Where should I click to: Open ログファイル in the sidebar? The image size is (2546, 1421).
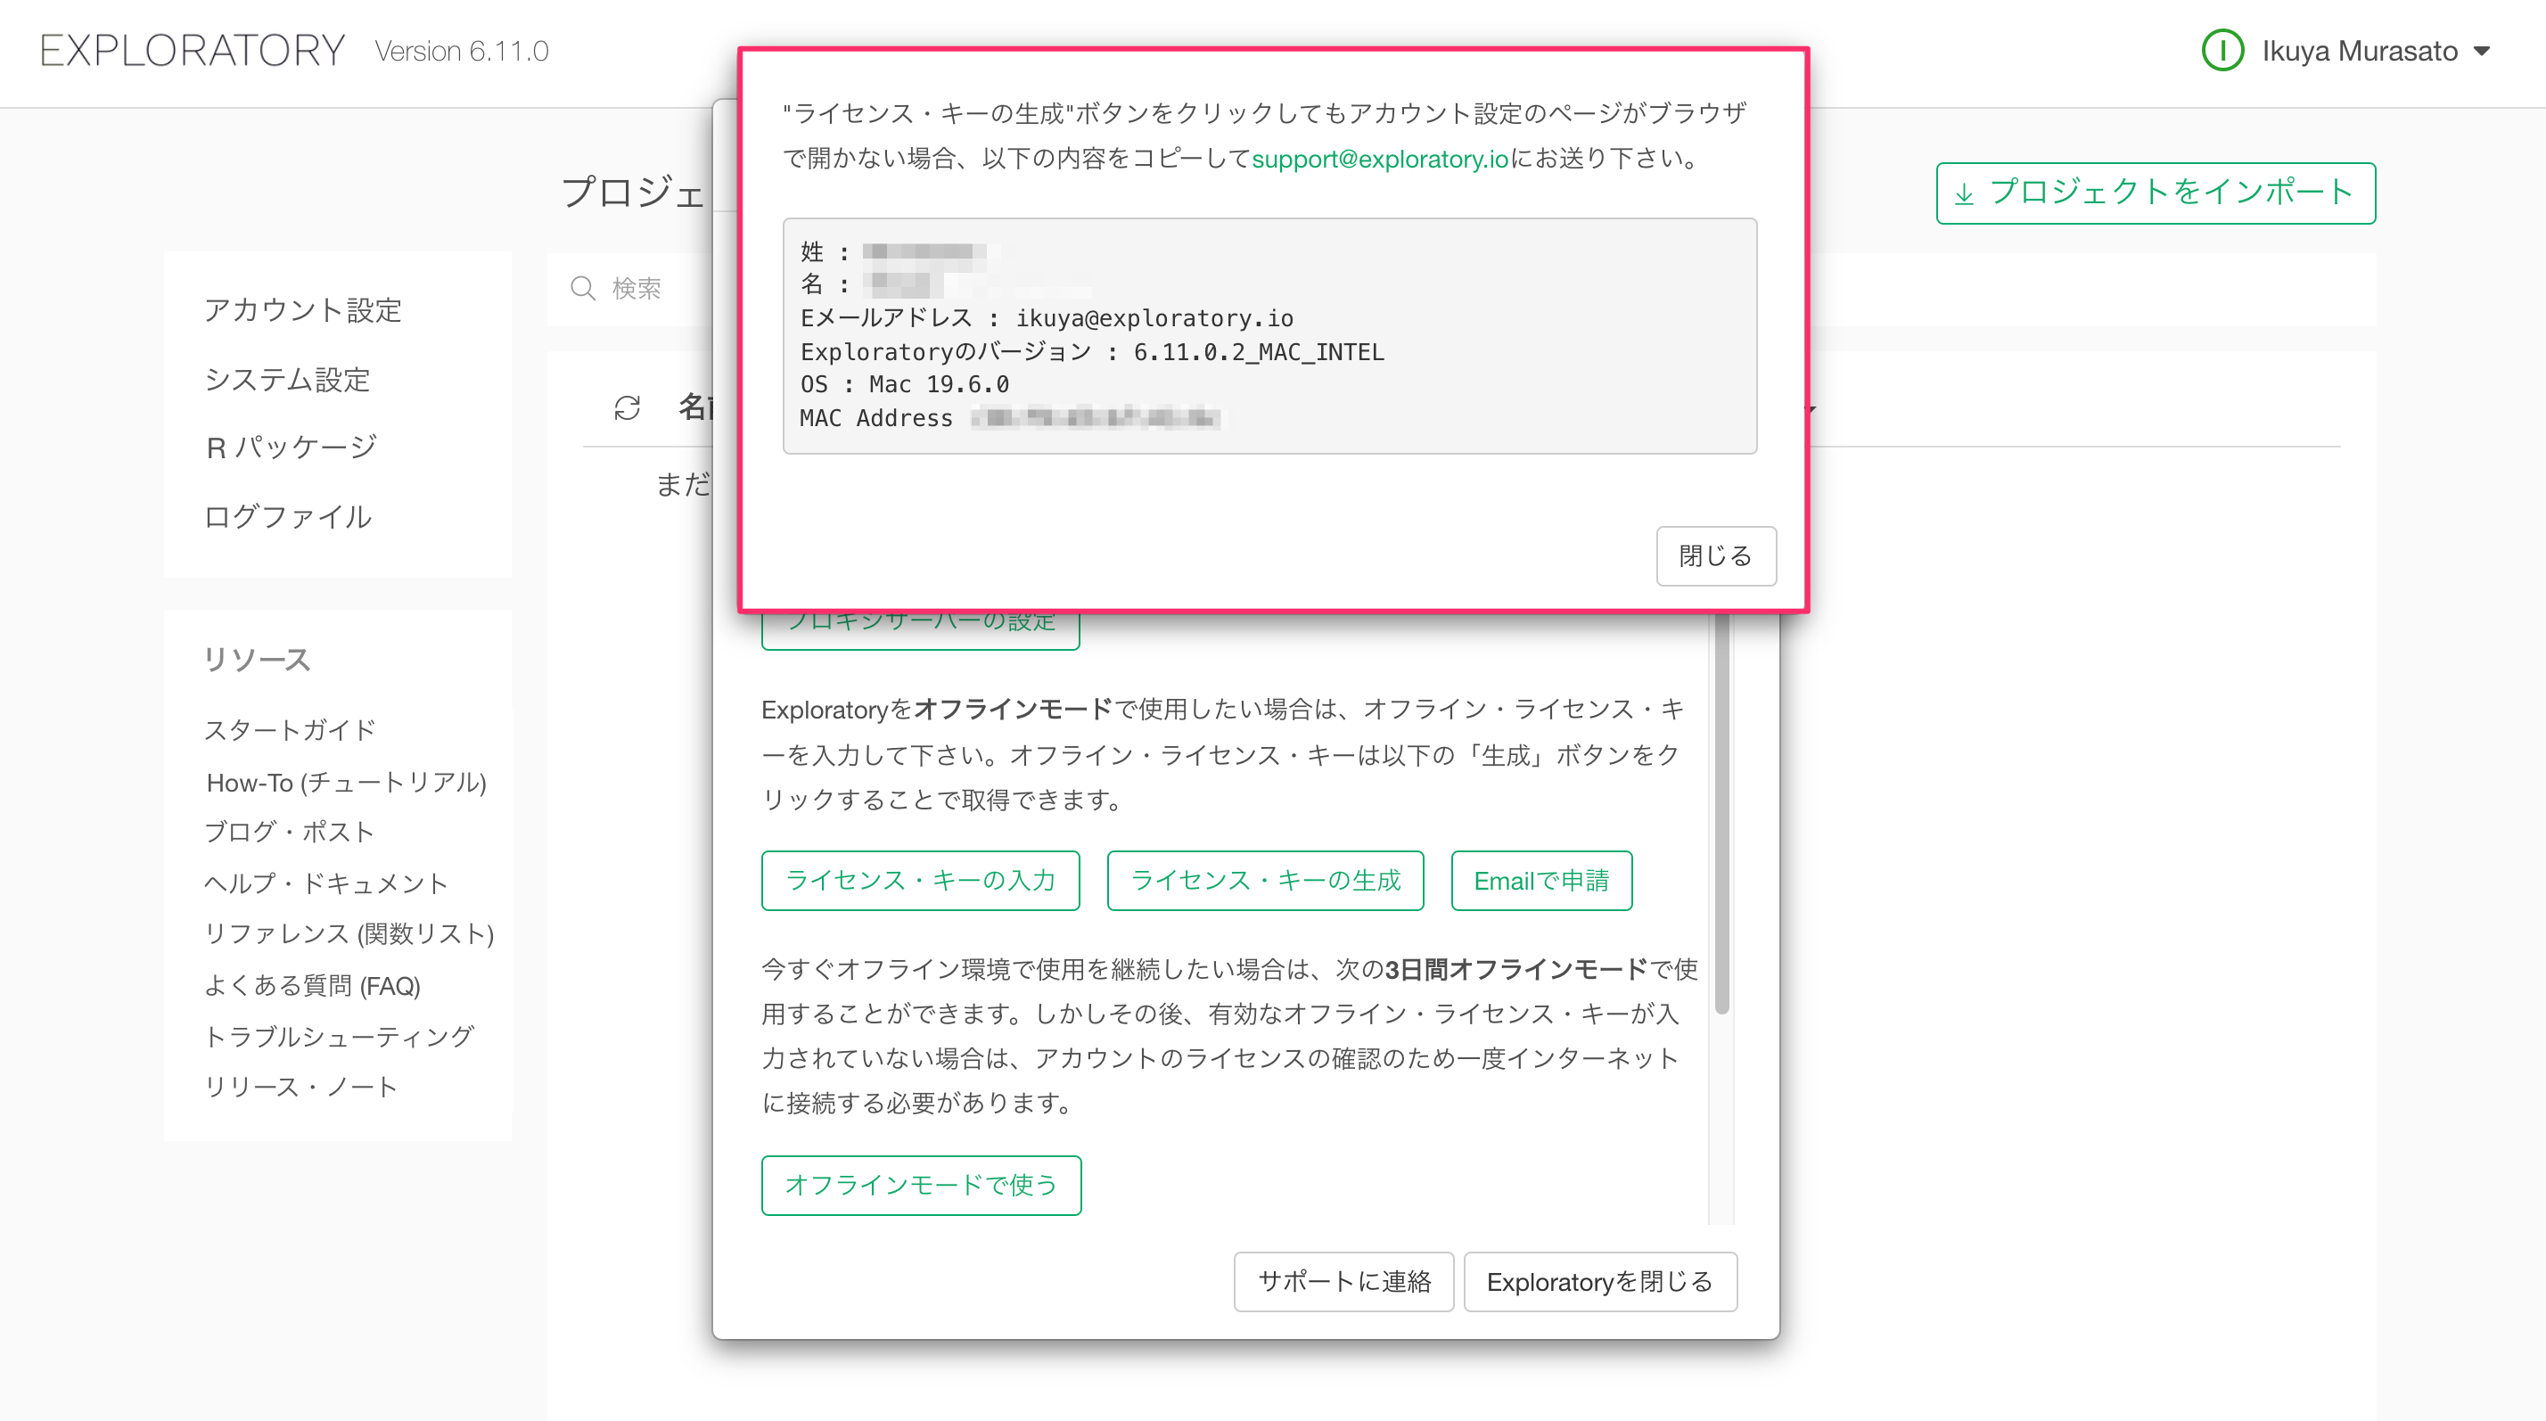tap(288, 517)
